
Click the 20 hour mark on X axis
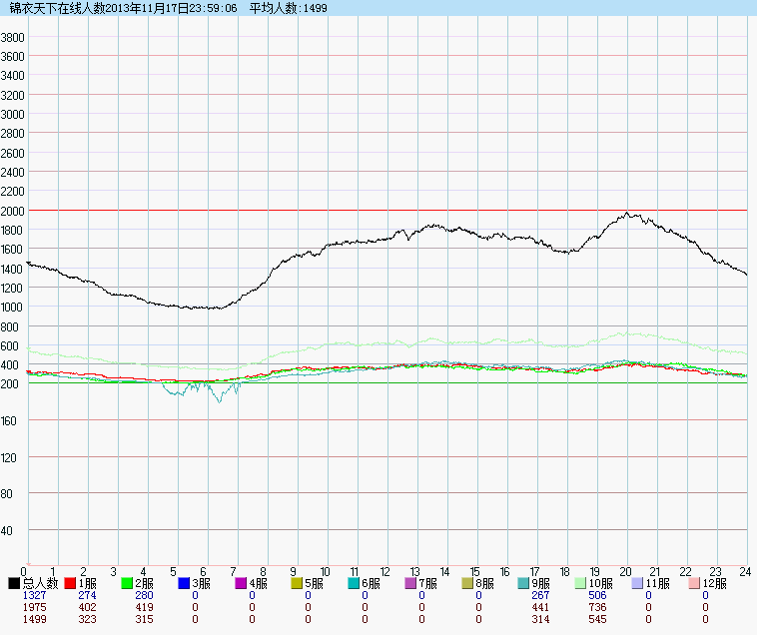tap(626, 571)
